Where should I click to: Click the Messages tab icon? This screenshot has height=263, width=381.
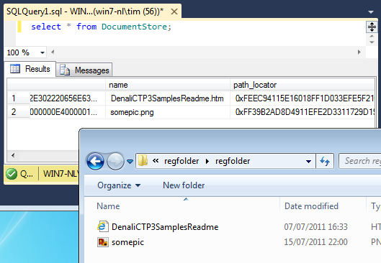(x=65, y=70)
